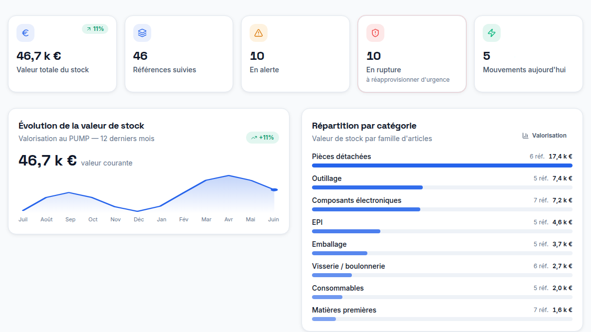Click the euro icon on stock value card
The height and width of the screenshot is (332, 591).
coord(25,33)
